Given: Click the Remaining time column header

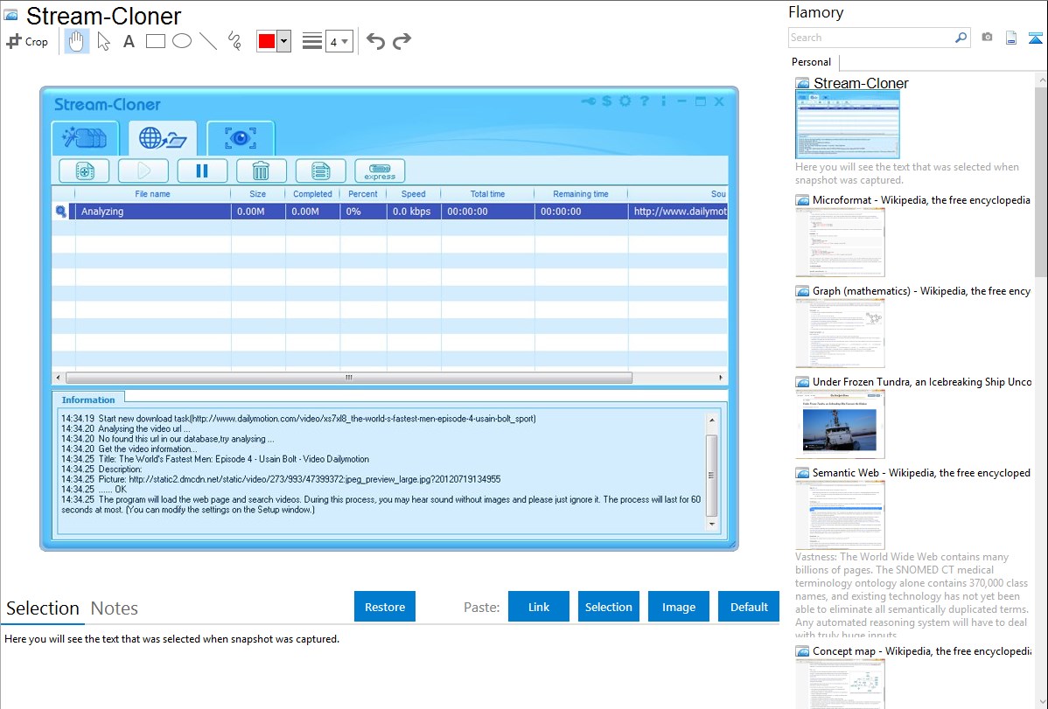Looking at the screenshot, I should [x=580, y=194].
